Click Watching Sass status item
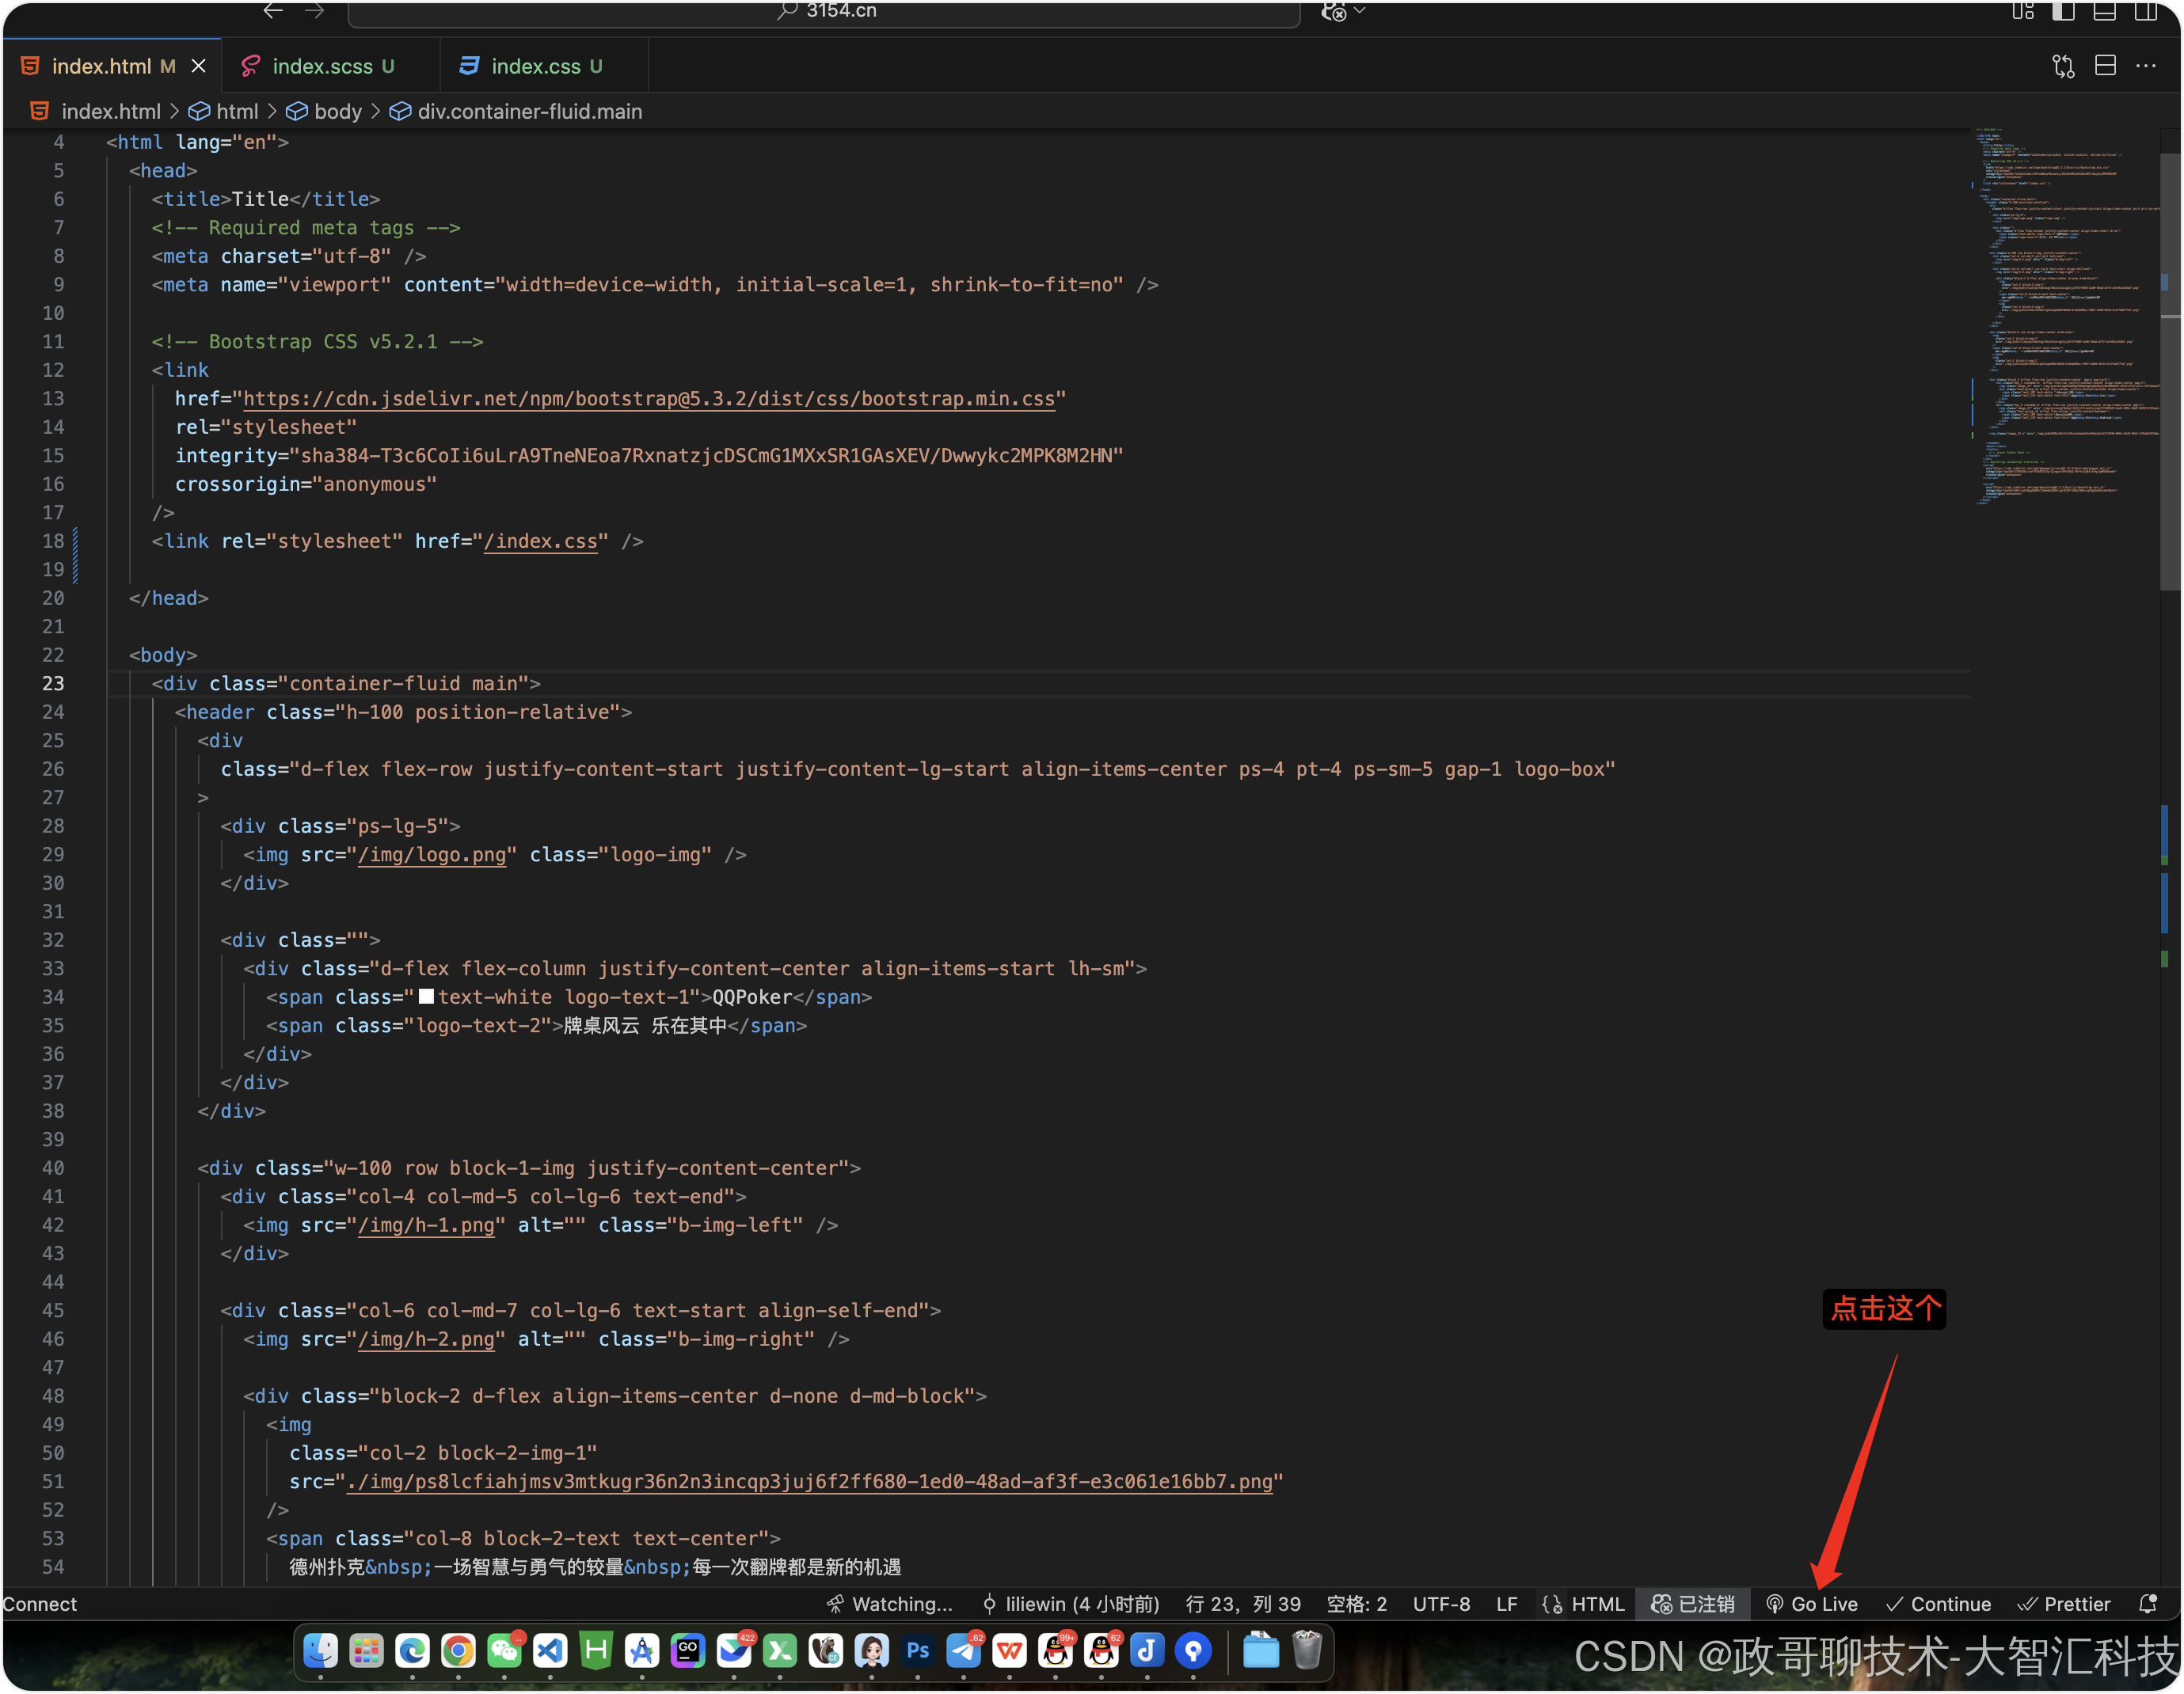Viewport: 2184px width, 1694px height. point(890,1604)
